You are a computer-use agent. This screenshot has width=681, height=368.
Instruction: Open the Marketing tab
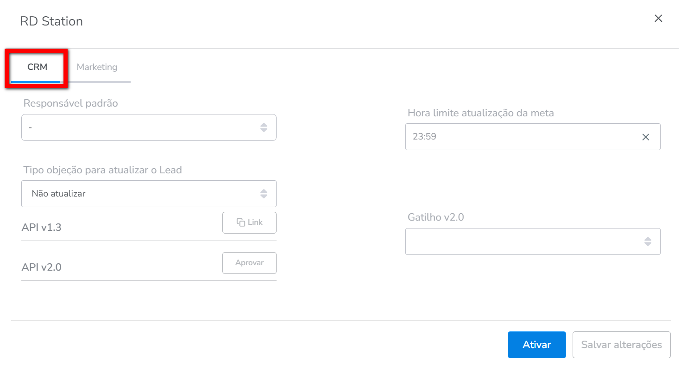tap(97, 67)
